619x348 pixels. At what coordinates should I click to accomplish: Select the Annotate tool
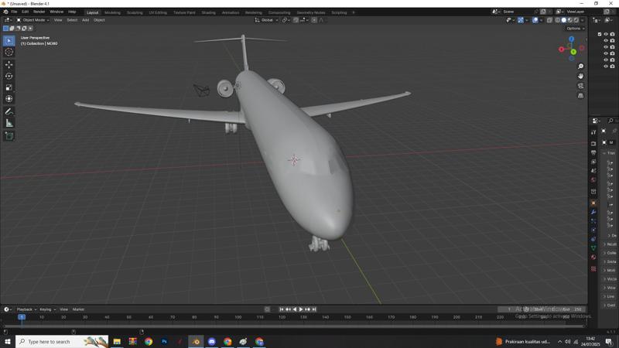[x=9, y=111]
